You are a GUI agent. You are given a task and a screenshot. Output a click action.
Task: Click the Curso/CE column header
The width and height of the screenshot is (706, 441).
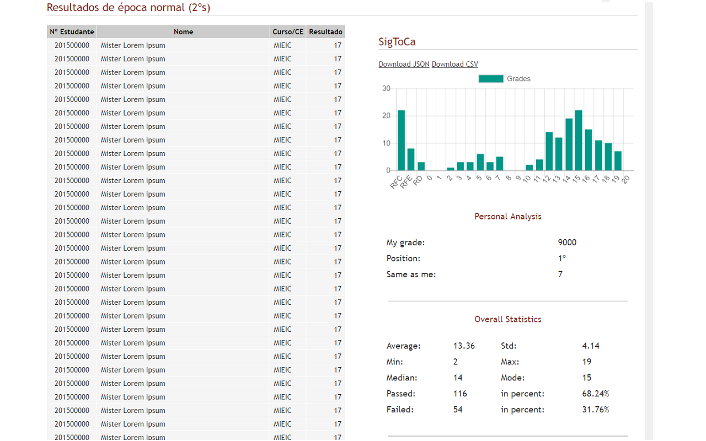288,32
